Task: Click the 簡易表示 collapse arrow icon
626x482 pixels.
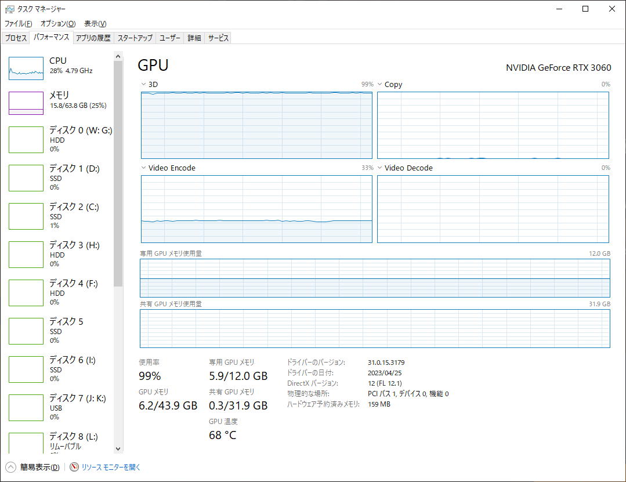Action: (x=10, y=467)
